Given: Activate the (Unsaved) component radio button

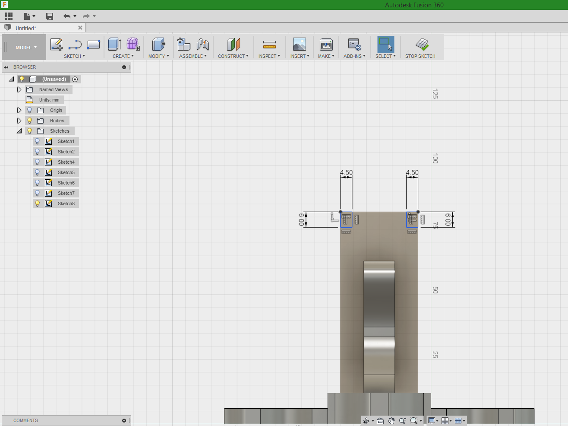Looking at the screenshot, I should point(75,79).
